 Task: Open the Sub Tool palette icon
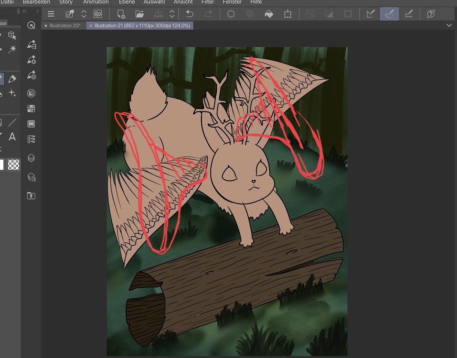(x=32, y=45)
